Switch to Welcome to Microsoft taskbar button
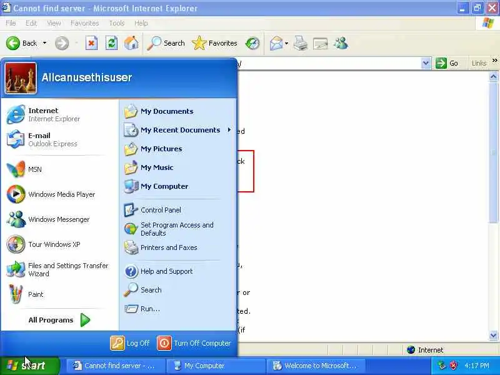Screen dimensions: 500x375 click(x=316, y=366)
